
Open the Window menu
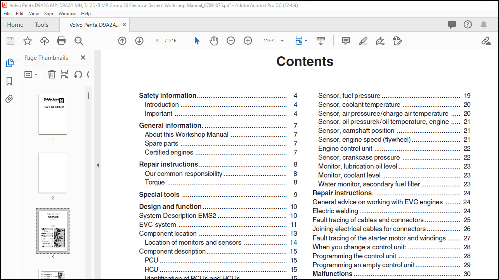[67, 13]
